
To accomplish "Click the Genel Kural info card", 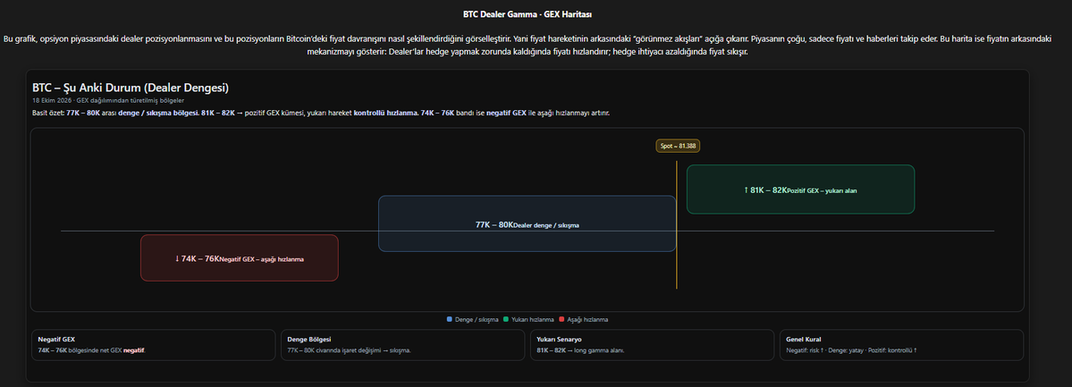I will [x=902, y=345].
